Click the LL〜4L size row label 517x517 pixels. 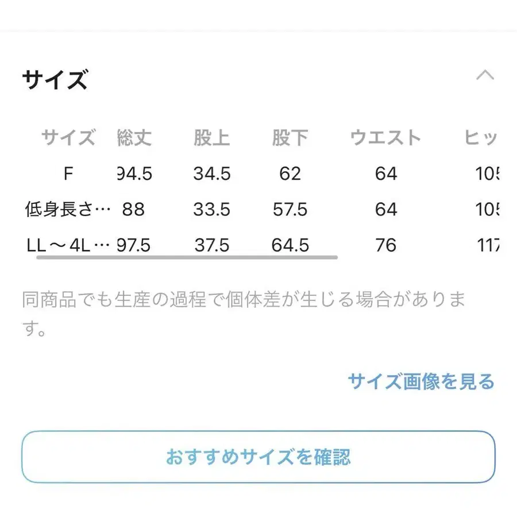point(68,246)
